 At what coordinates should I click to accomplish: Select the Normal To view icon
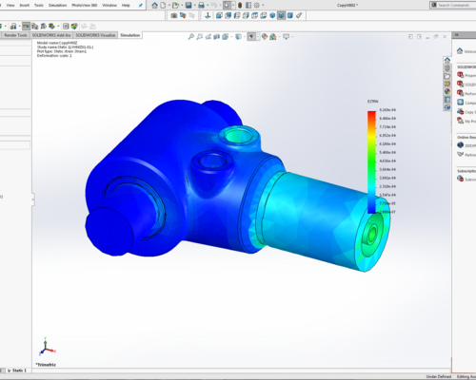(x=208, y=15)
